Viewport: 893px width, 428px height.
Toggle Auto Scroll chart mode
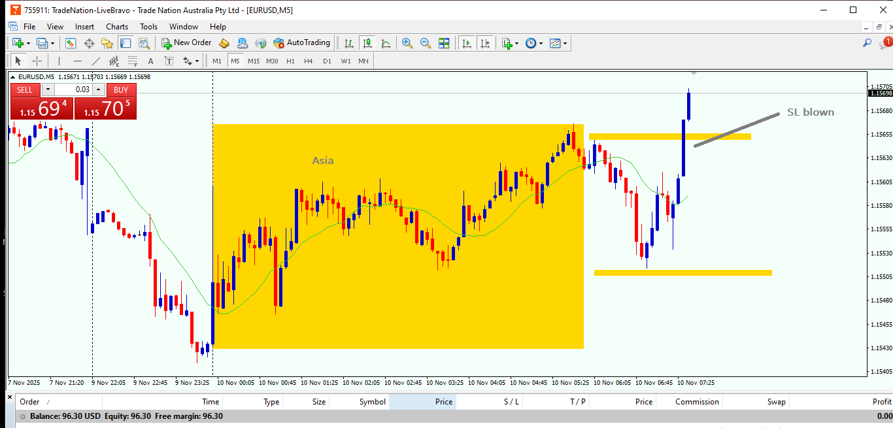tap(467, 43)
